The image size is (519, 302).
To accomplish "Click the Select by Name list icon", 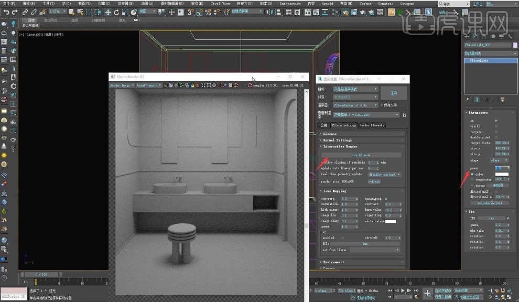I will pyautogui.click(x=80, y=12).
